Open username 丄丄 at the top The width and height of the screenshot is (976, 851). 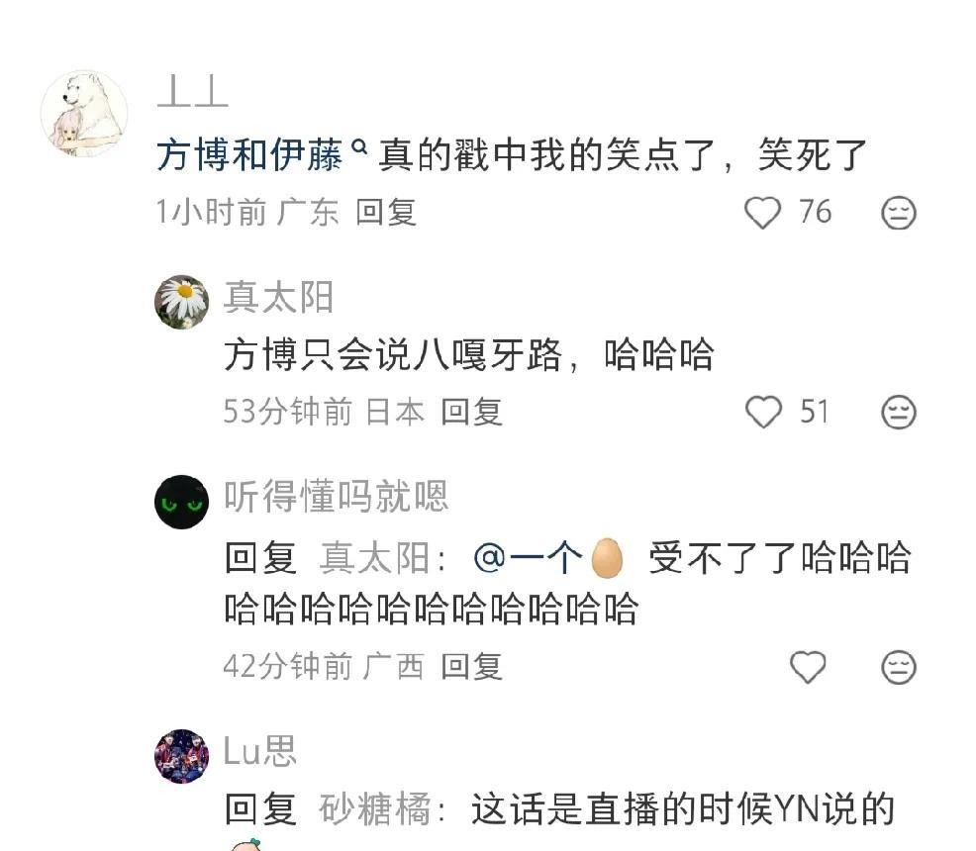192,91
